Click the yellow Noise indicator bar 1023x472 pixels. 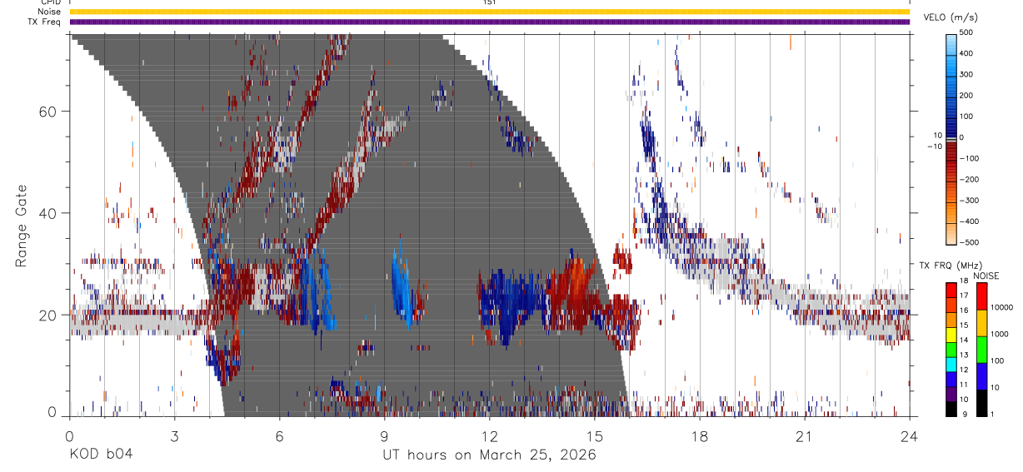(489, 12)
